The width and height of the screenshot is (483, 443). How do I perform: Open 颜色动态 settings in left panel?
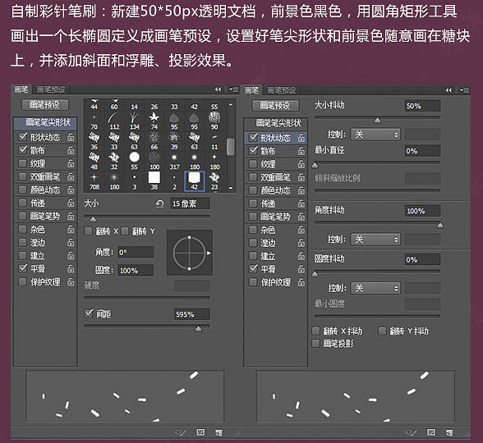[x=45, y=190]
